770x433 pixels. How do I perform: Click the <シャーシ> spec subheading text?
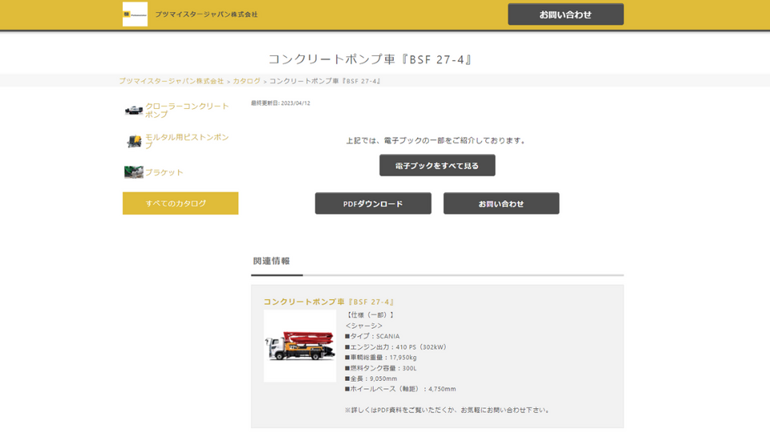364,326
